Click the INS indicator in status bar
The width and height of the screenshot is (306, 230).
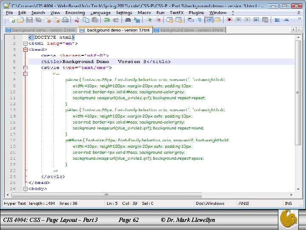pos(289,203)
